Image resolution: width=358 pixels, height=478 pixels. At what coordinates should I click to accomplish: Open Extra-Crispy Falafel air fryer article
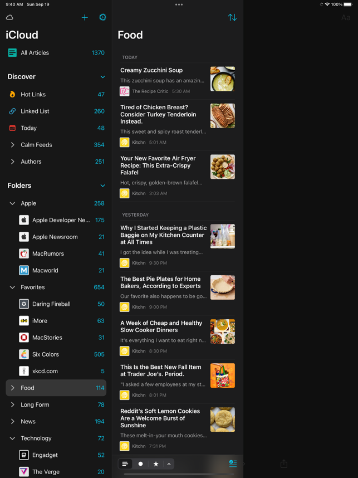tap(177, 176)
